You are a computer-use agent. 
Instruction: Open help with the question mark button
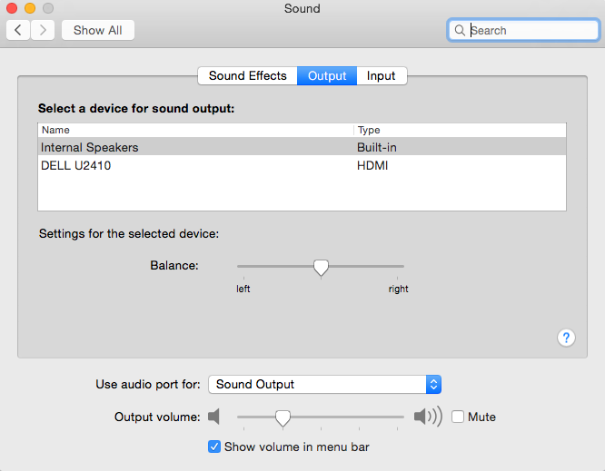(566, 338)
